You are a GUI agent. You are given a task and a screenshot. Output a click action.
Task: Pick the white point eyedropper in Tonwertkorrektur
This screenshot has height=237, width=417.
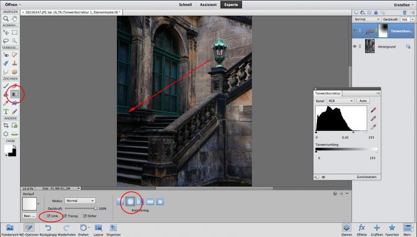(x=373, y=127)
